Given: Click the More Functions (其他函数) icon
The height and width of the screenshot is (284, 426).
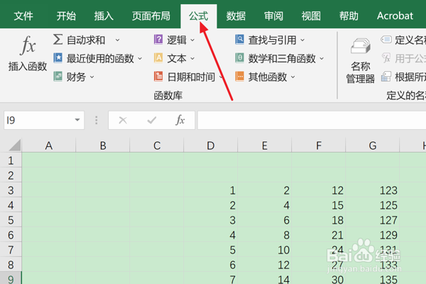Looking at the screenshot, I should tap(239, 77).
